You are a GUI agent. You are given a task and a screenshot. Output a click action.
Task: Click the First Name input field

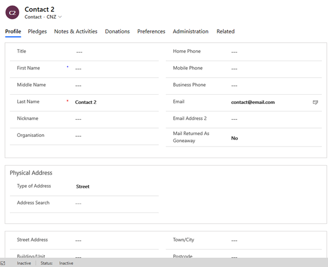[115, 69]
